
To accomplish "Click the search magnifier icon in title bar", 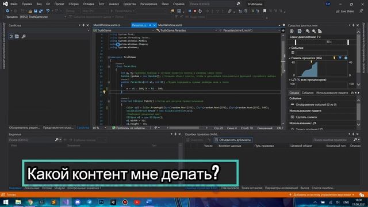I will point(238,4).
